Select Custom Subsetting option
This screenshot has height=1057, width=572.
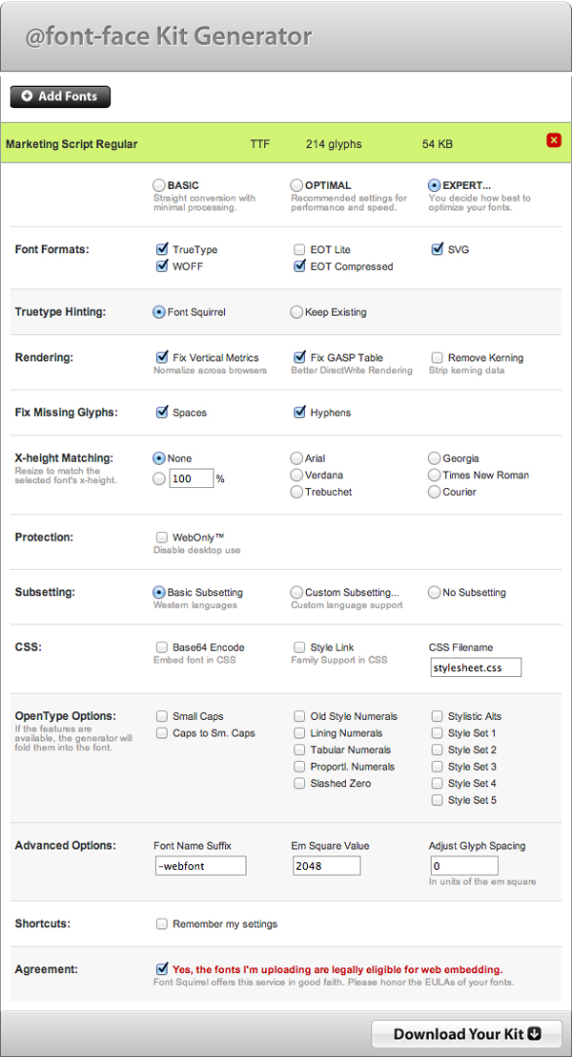296,592
